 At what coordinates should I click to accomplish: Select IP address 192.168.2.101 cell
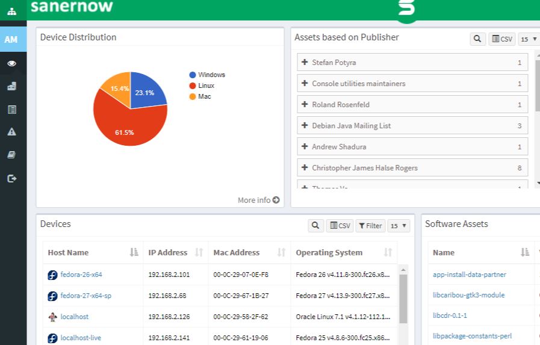pos(176,275)
